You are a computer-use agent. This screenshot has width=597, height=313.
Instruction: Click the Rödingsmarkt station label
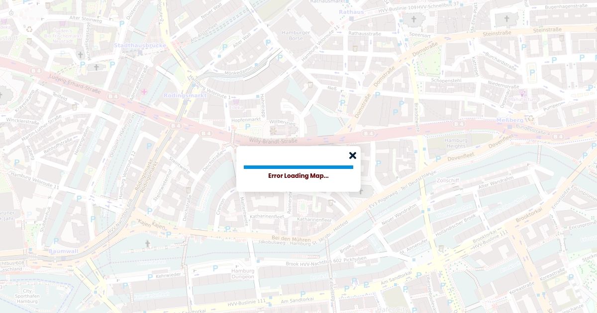pos(185,95)
